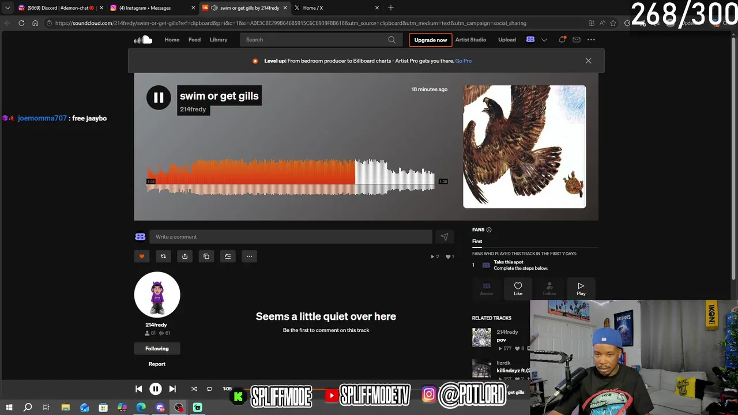Send comment with the paper plane icon

tap(445, 237)
